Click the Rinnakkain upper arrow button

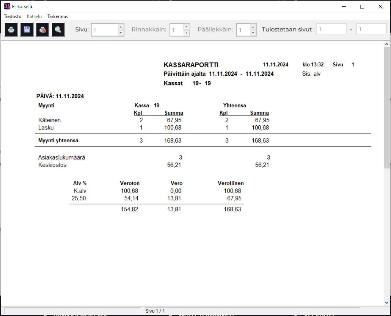[187, 27]
